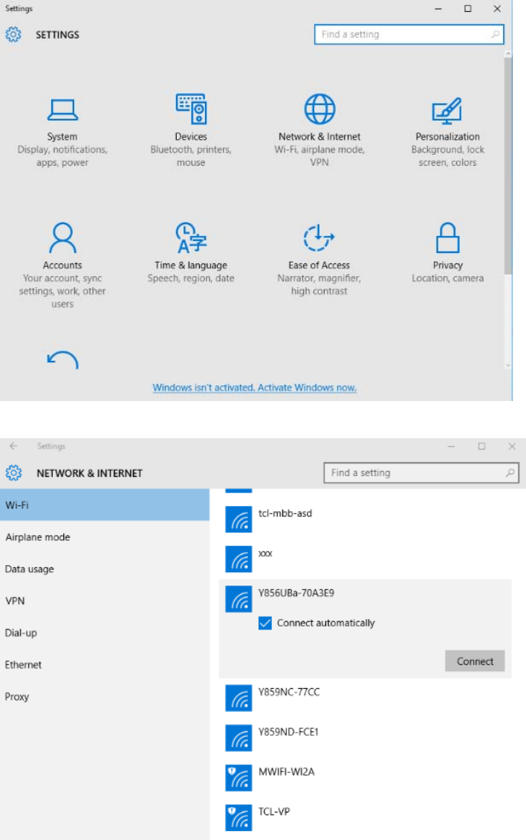Click the Y856UBa-70A3E9 network name
526x840 pixels.
click(x=296, y=592)
